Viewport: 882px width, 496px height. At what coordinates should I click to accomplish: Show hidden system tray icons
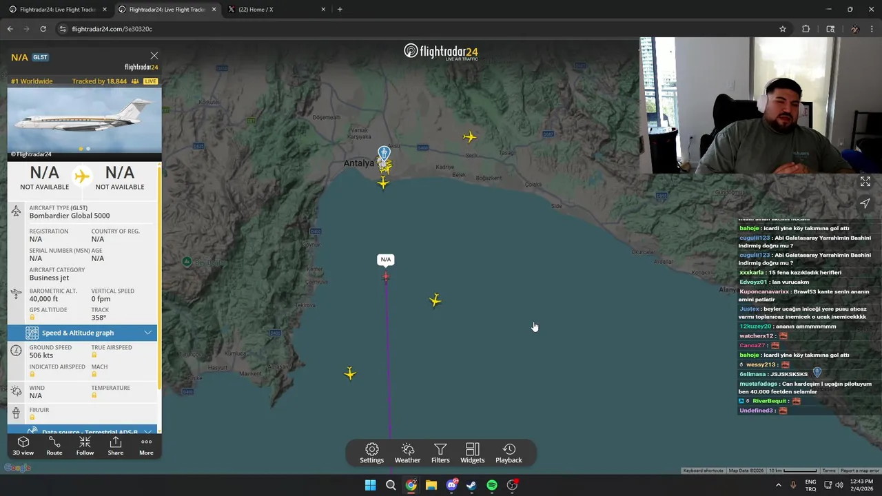coord(779,485)
